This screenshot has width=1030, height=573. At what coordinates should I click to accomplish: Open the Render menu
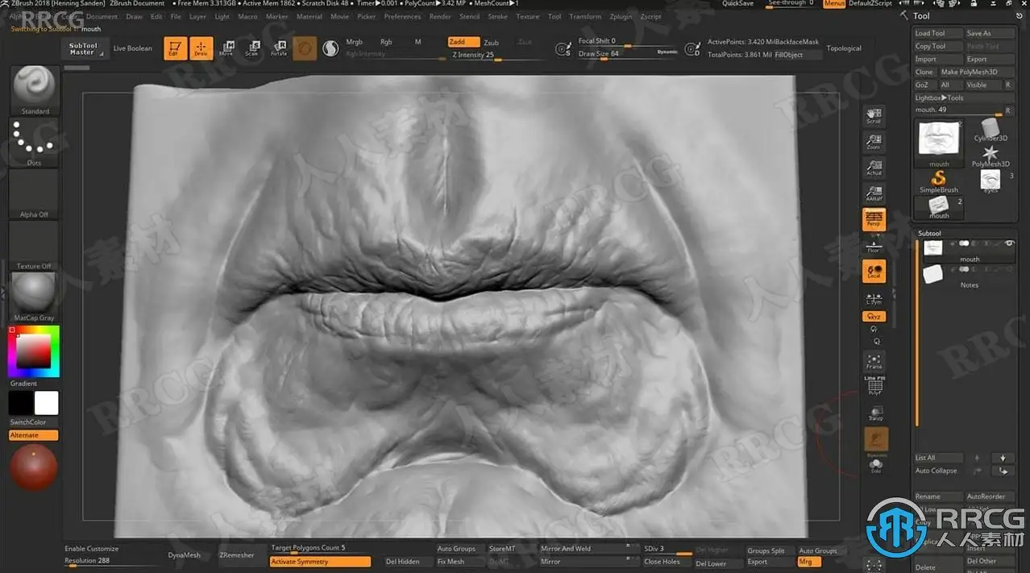pos(440,16)
